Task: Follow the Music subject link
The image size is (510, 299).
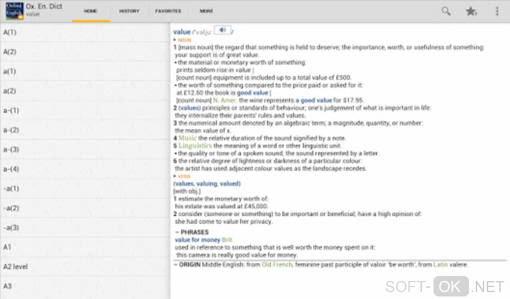Action: [x=187, y=138]
